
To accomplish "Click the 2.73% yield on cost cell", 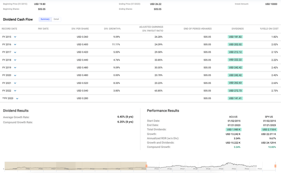I will 274,91.
